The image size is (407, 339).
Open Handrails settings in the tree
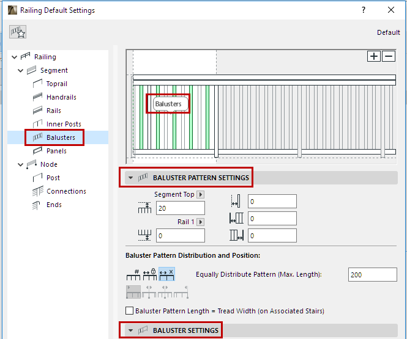coord(62,97)
